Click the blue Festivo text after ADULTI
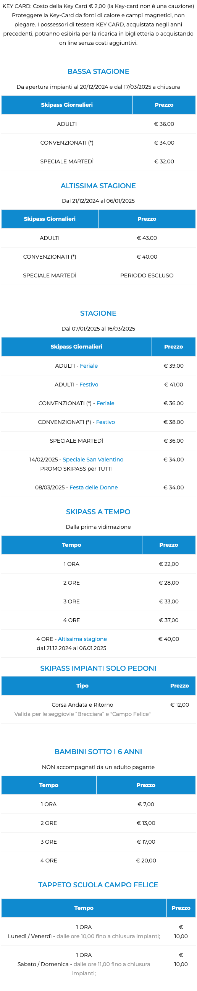197x991 pixels. coord(89,385)
